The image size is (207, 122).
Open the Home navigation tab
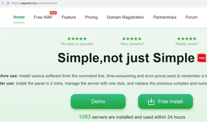[19, 17]
